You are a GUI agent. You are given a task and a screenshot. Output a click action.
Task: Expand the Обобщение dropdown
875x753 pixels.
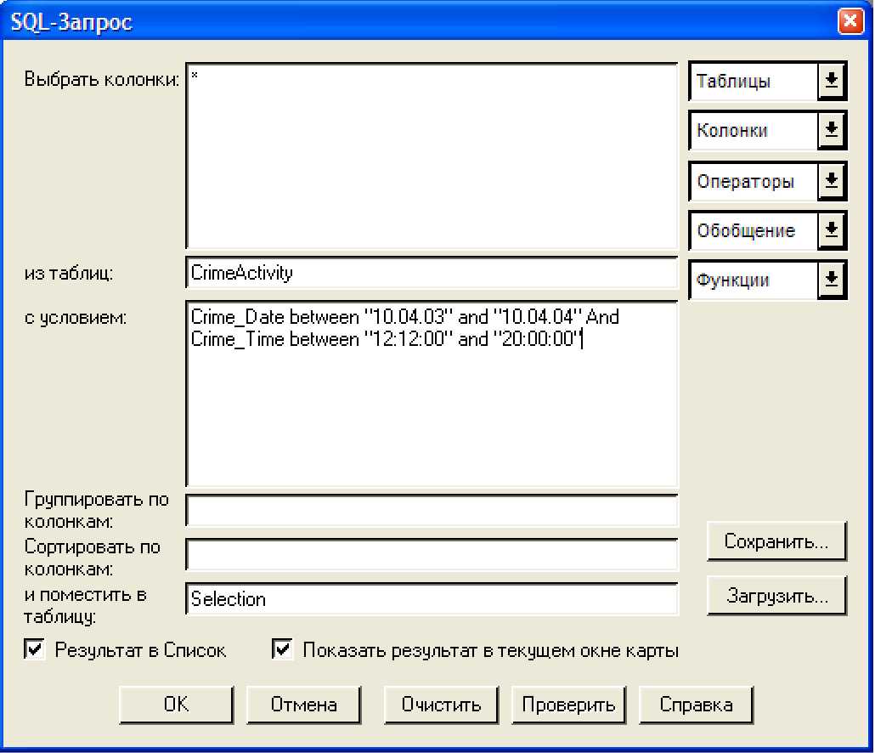click(x=831, y=230)
